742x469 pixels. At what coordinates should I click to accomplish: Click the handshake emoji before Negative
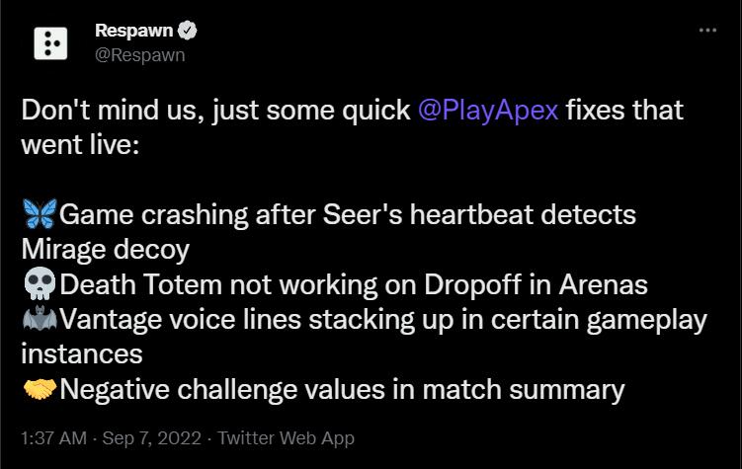click(x=39, y=390)
